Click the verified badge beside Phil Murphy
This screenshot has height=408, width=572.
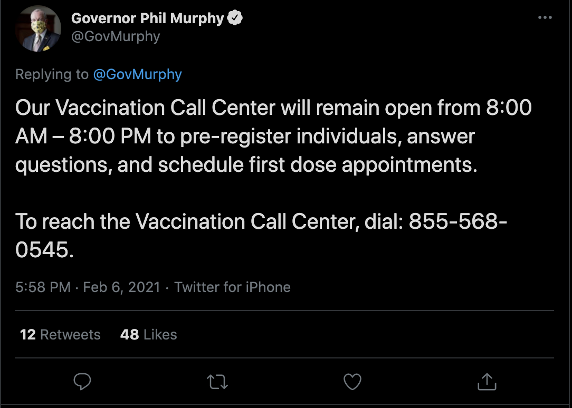click(x=235, y=18)
